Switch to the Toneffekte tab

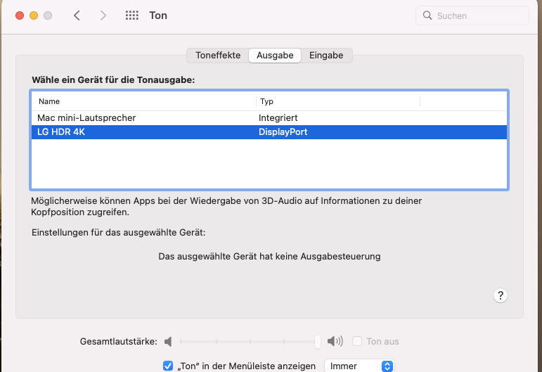(218, 55)
